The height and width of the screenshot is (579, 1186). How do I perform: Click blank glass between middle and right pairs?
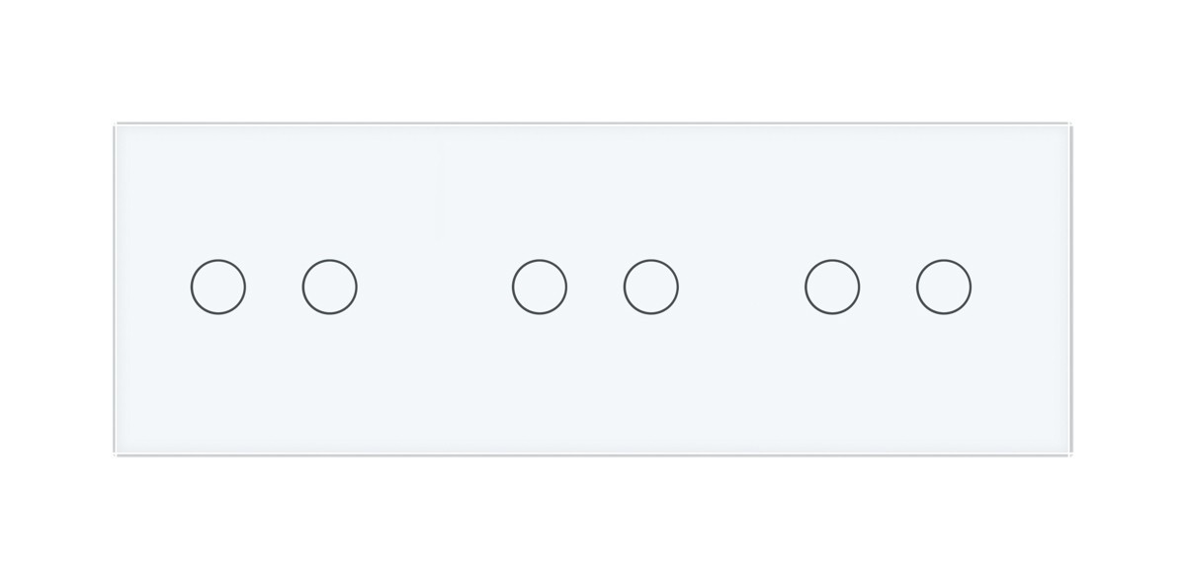[741, 288]
